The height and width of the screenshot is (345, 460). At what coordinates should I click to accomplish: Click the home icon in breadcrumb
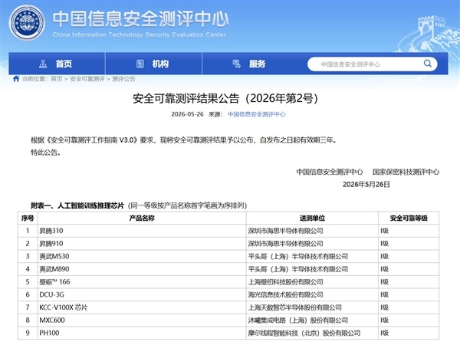pyautogui.click(x=16, y=79)
